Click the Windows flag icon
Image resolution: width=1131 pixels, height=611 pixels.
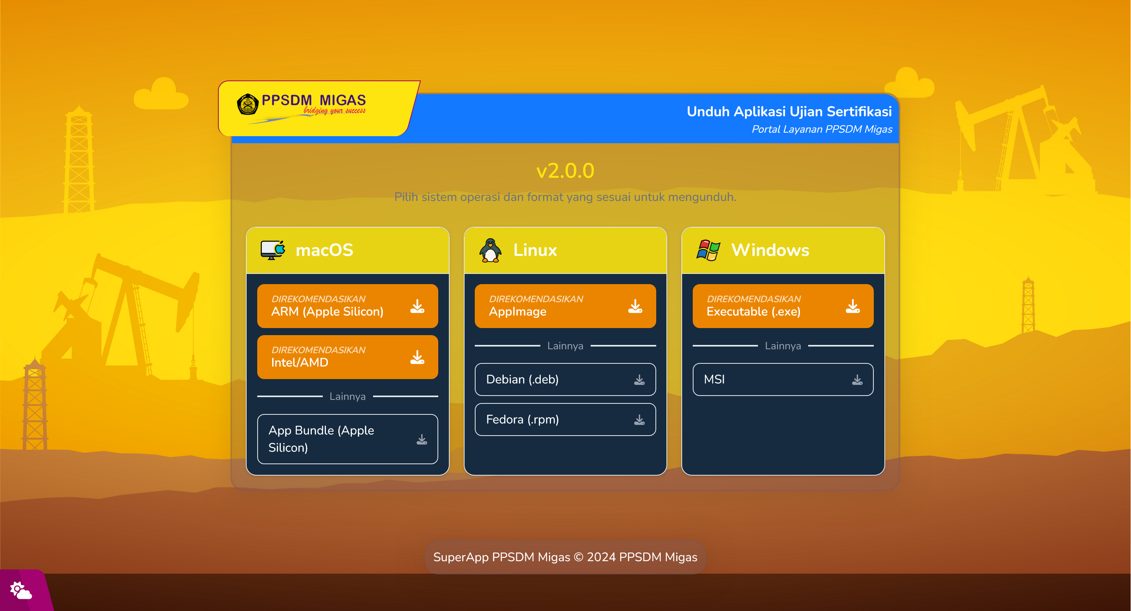pyautogui.click(x=708, y=250)
